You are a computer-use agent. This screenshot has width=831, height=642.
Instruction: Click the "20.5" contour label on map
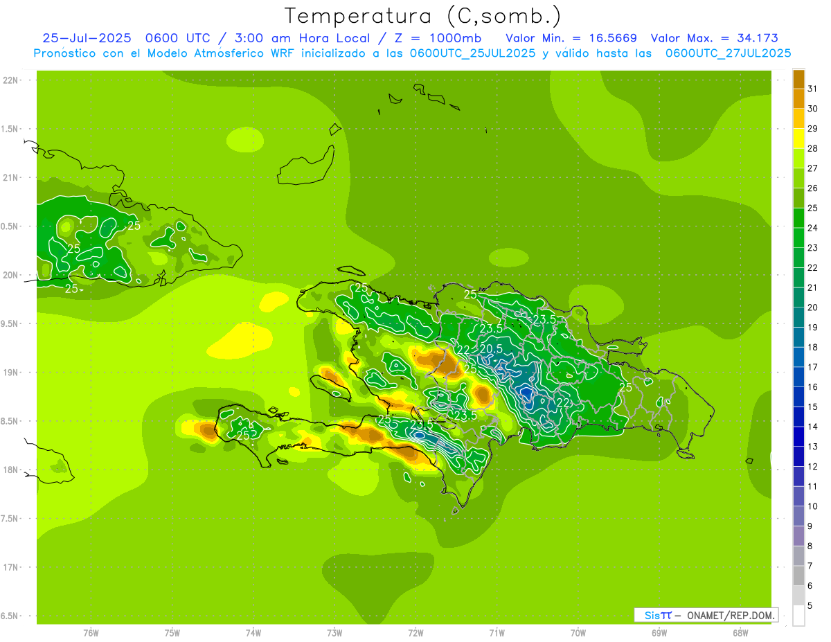491,349
